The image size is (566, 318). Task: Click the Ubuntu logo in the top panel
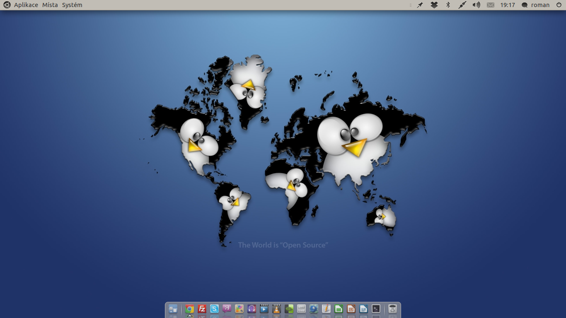[7, 5]
